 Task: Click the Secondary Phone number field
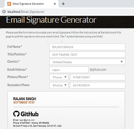coord(98,85)
